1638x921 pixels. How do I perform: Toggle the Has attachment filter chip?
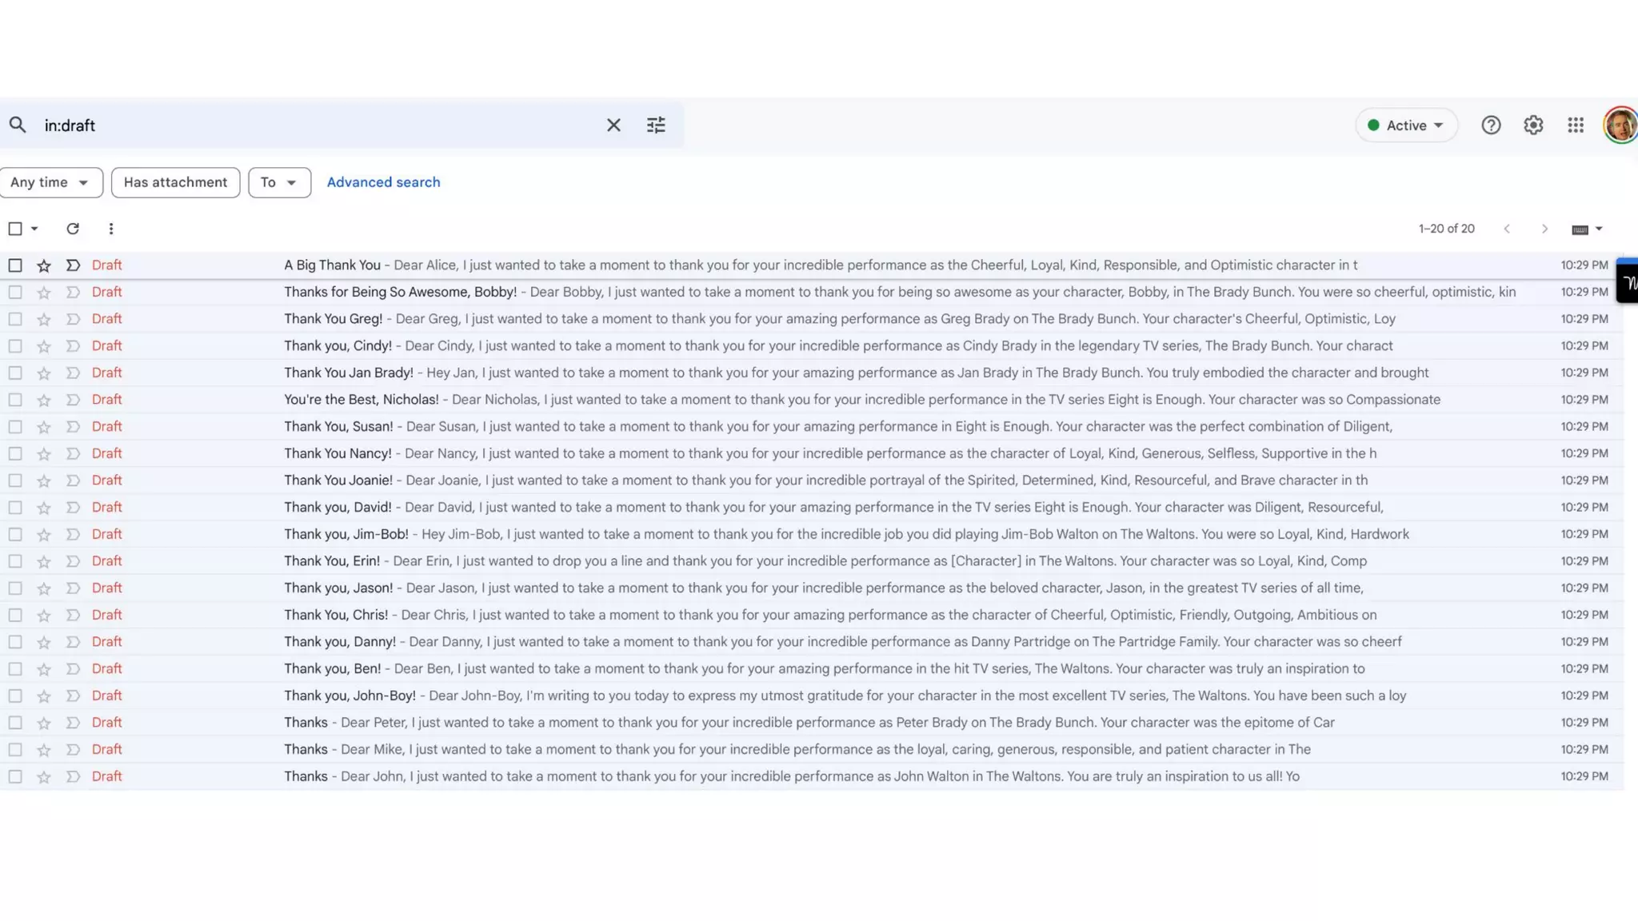pos(175,182)
